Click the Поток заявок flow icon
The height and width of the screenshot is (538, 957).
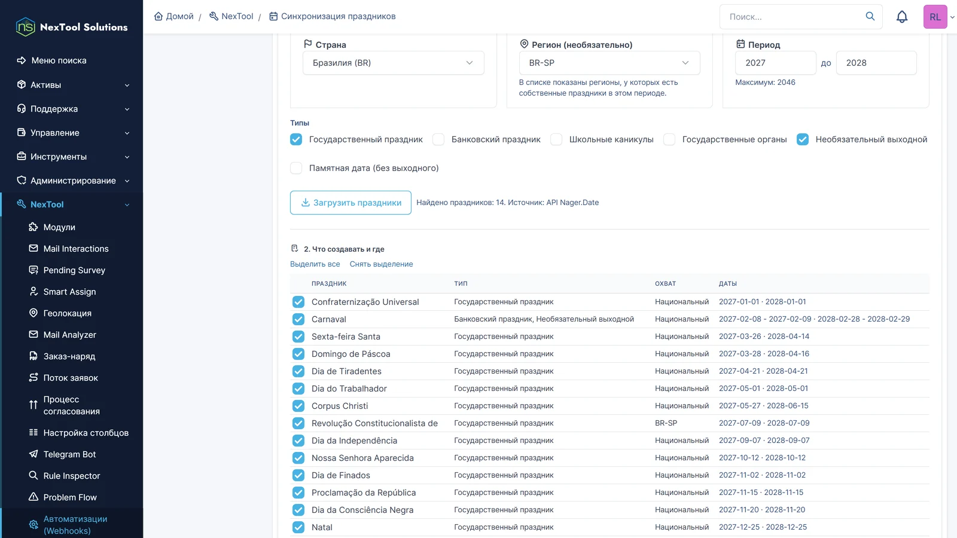[x=33, y=378]
